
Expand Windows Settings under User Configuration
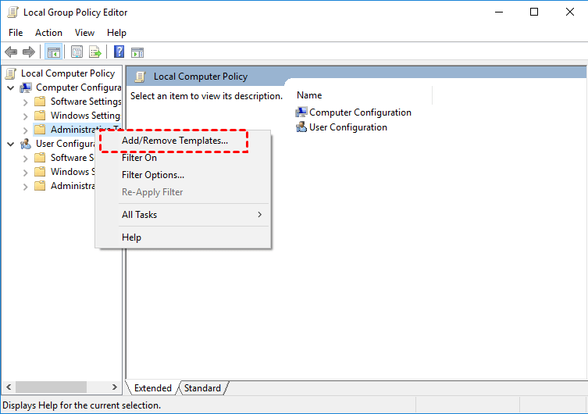(25, 173)
